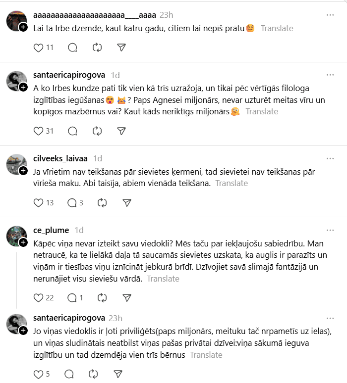The width and height of the screenshot is (347, 383).
Task: Open santaericapirogova's profile from the 1d comment
Action: [x=69, y=75]
